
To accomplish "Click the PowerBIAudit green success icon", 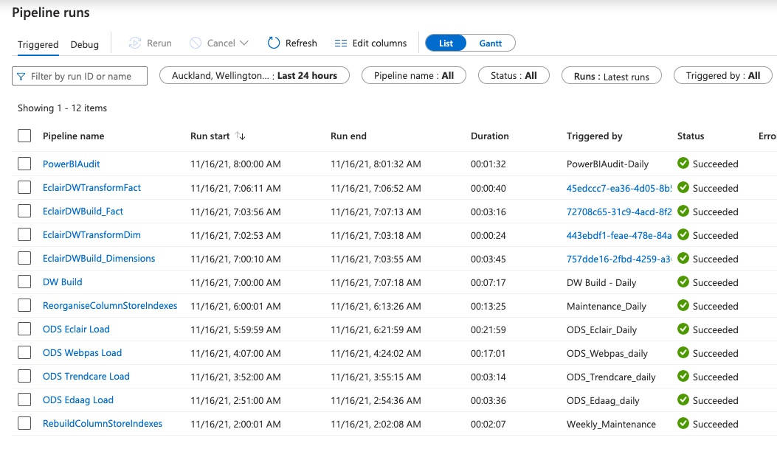I will pos(683,163).
